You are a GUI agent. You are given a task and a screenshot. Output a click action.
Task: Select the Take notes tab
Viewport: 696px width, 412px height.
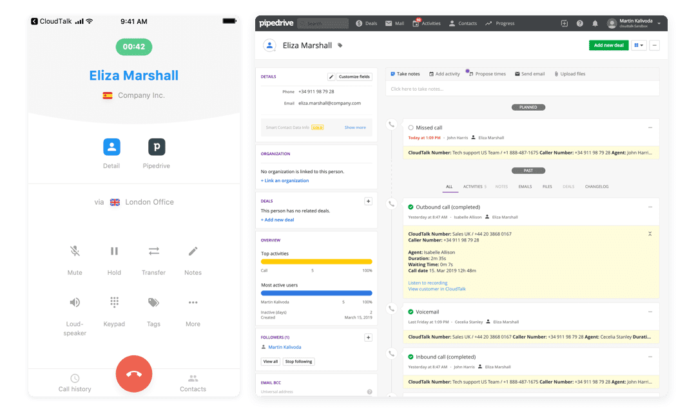point(405,74)
